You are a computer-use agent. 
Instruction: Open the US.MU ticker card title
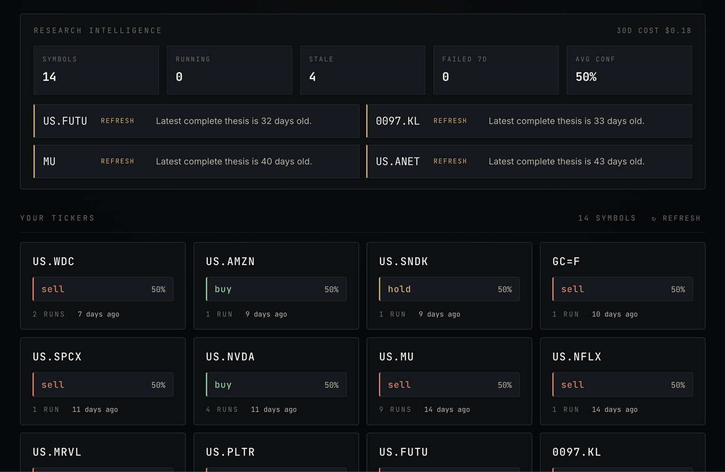[x=396, y=356]
